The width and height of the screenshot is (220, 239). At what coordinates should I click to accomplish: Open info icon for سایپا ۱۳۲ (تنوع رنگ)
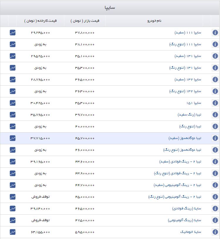click(x=215, y=91)
